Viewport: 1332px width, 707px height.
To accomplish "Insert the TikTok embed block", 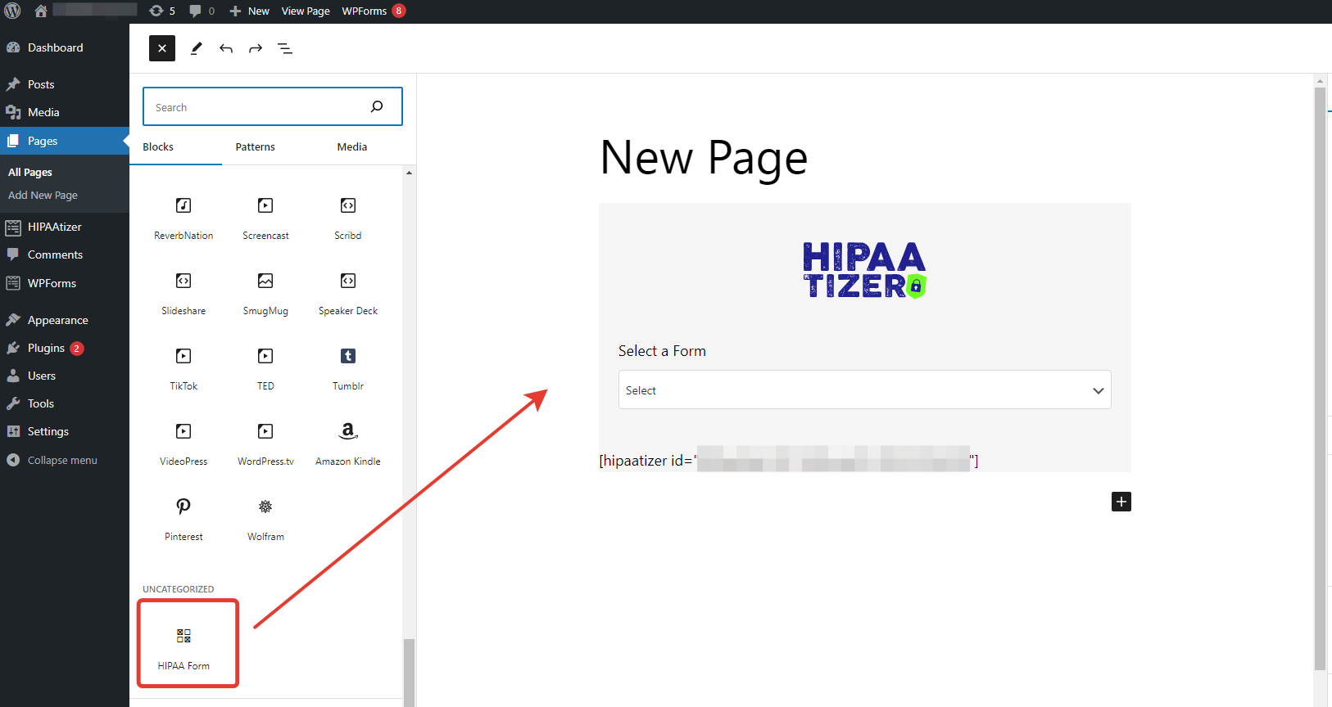I will (x=183, y=367).
